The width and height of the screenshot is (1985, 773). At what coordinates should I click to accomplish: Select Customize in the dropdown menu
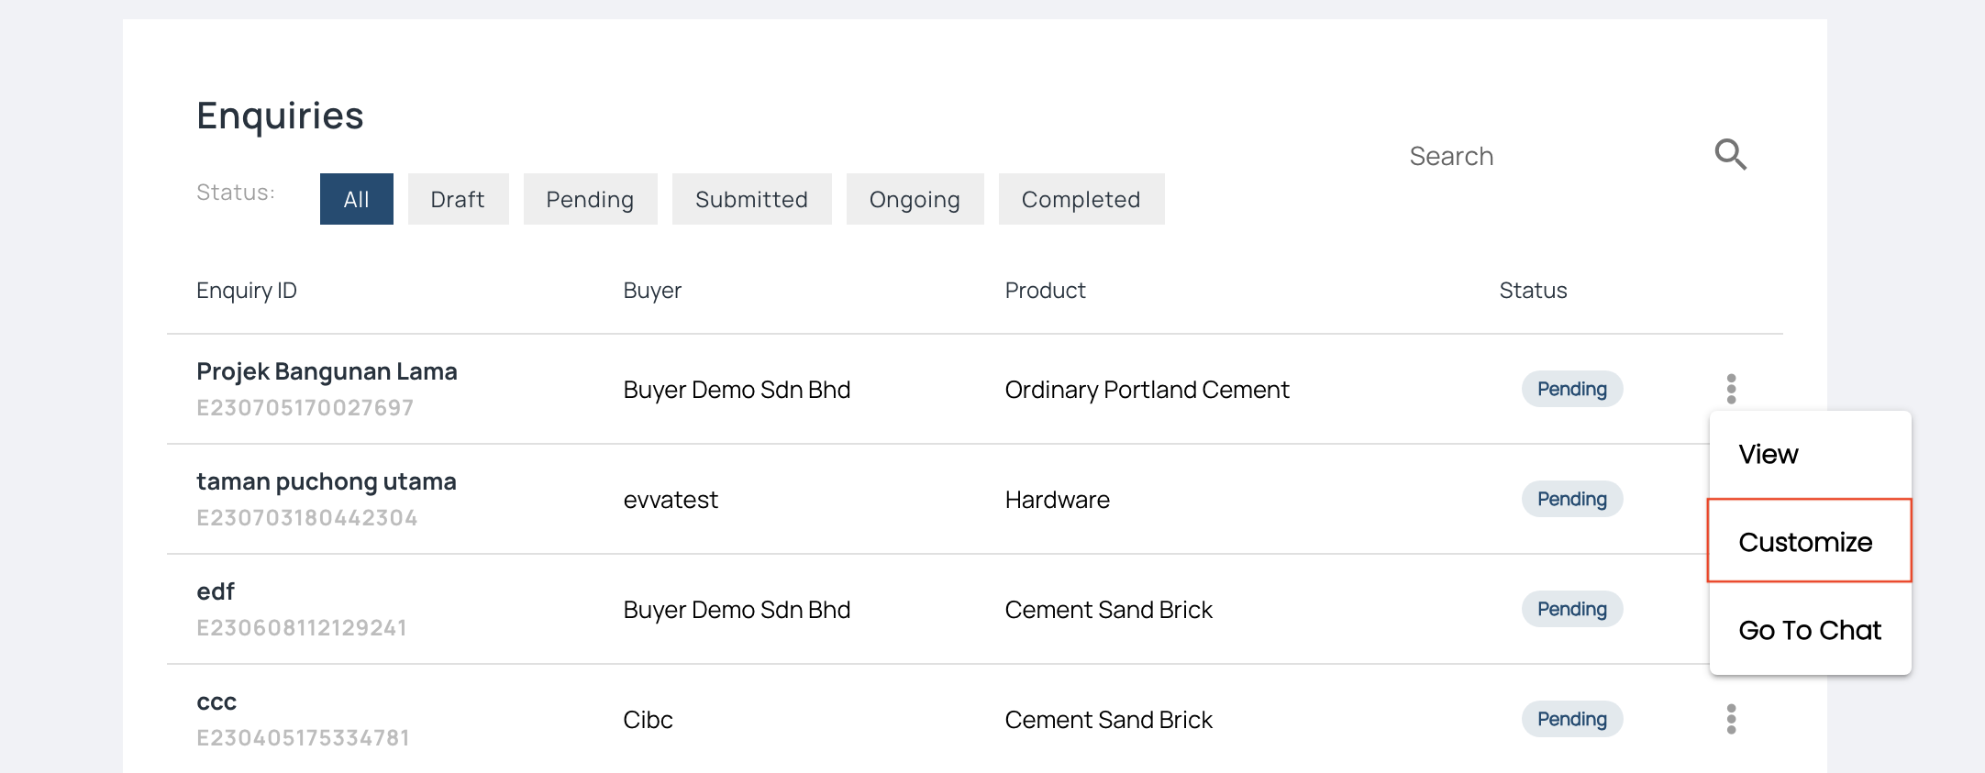1805,542
